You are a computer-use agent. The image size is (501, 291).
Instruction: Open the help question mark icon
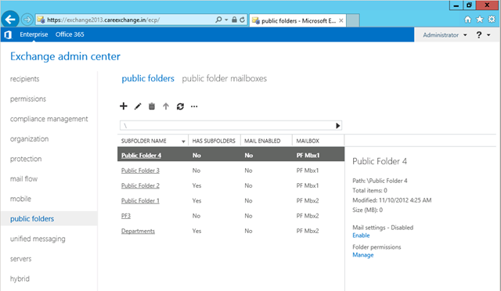tap(478, 35)
